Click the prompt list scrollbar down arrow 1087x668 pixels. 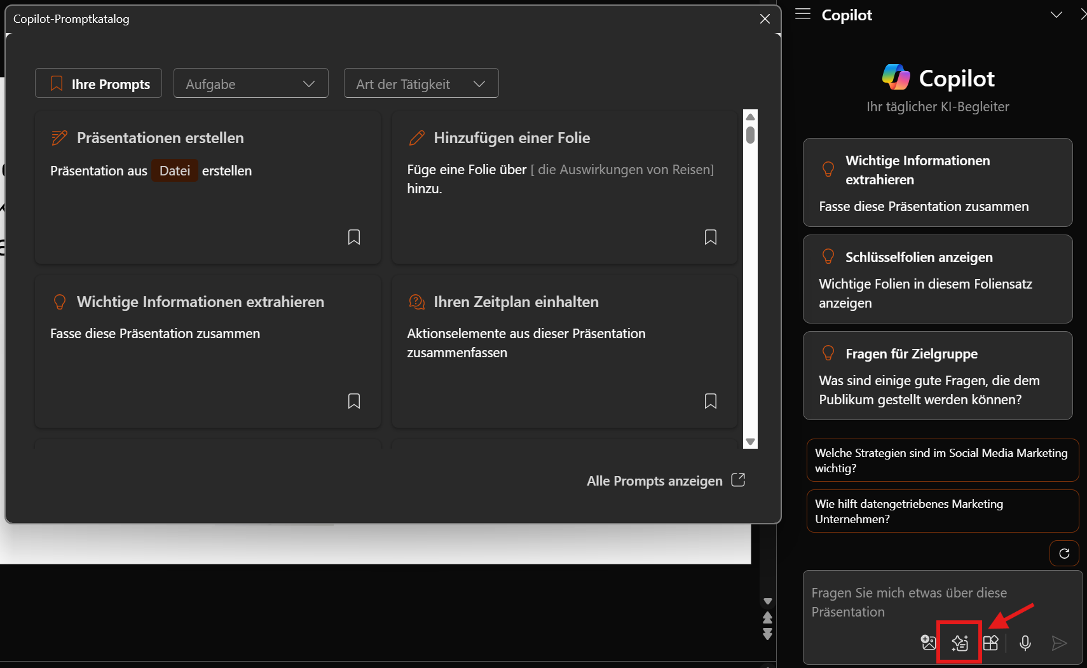point(750,442)
